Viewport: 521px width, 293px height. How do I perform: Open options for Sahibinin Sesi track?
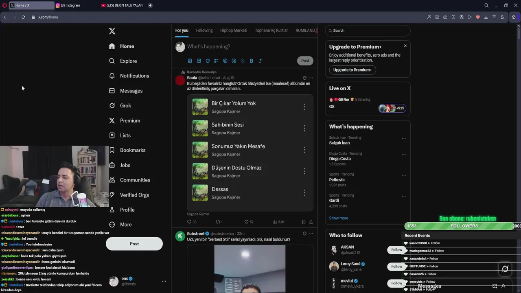pyautogui.click(x=304, y=128)
